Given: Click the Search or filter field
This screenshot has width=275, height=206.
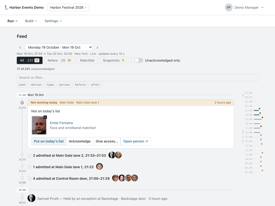Looking at the screenshot, I should (x=137, y=78).
